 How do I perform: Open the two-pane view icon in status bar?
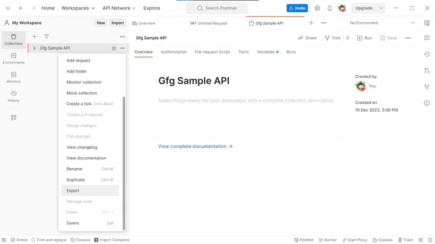click(421, 240)
